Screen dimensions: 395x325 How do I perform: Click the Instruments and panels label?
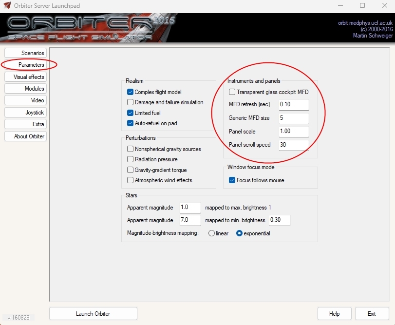click(x=254, y=81)
